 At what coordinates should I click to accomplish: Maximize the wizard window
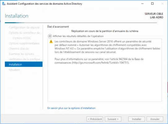(152, 4)
